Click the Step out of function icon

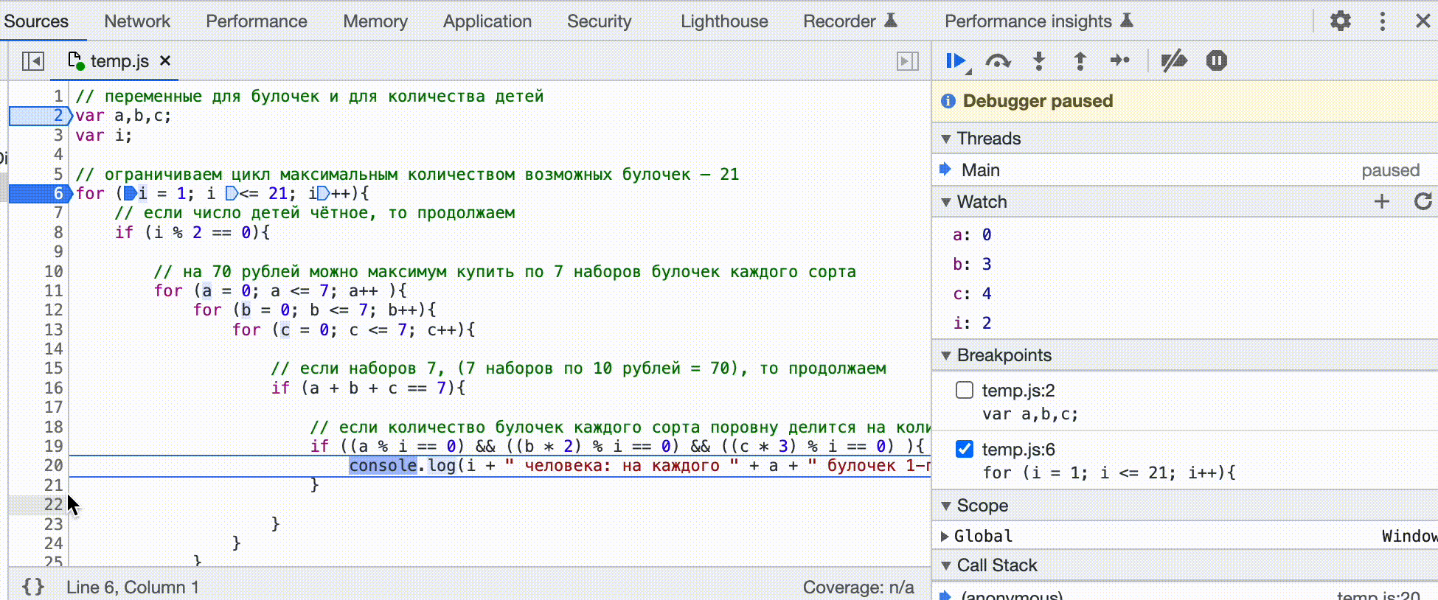click(1080, 61)
